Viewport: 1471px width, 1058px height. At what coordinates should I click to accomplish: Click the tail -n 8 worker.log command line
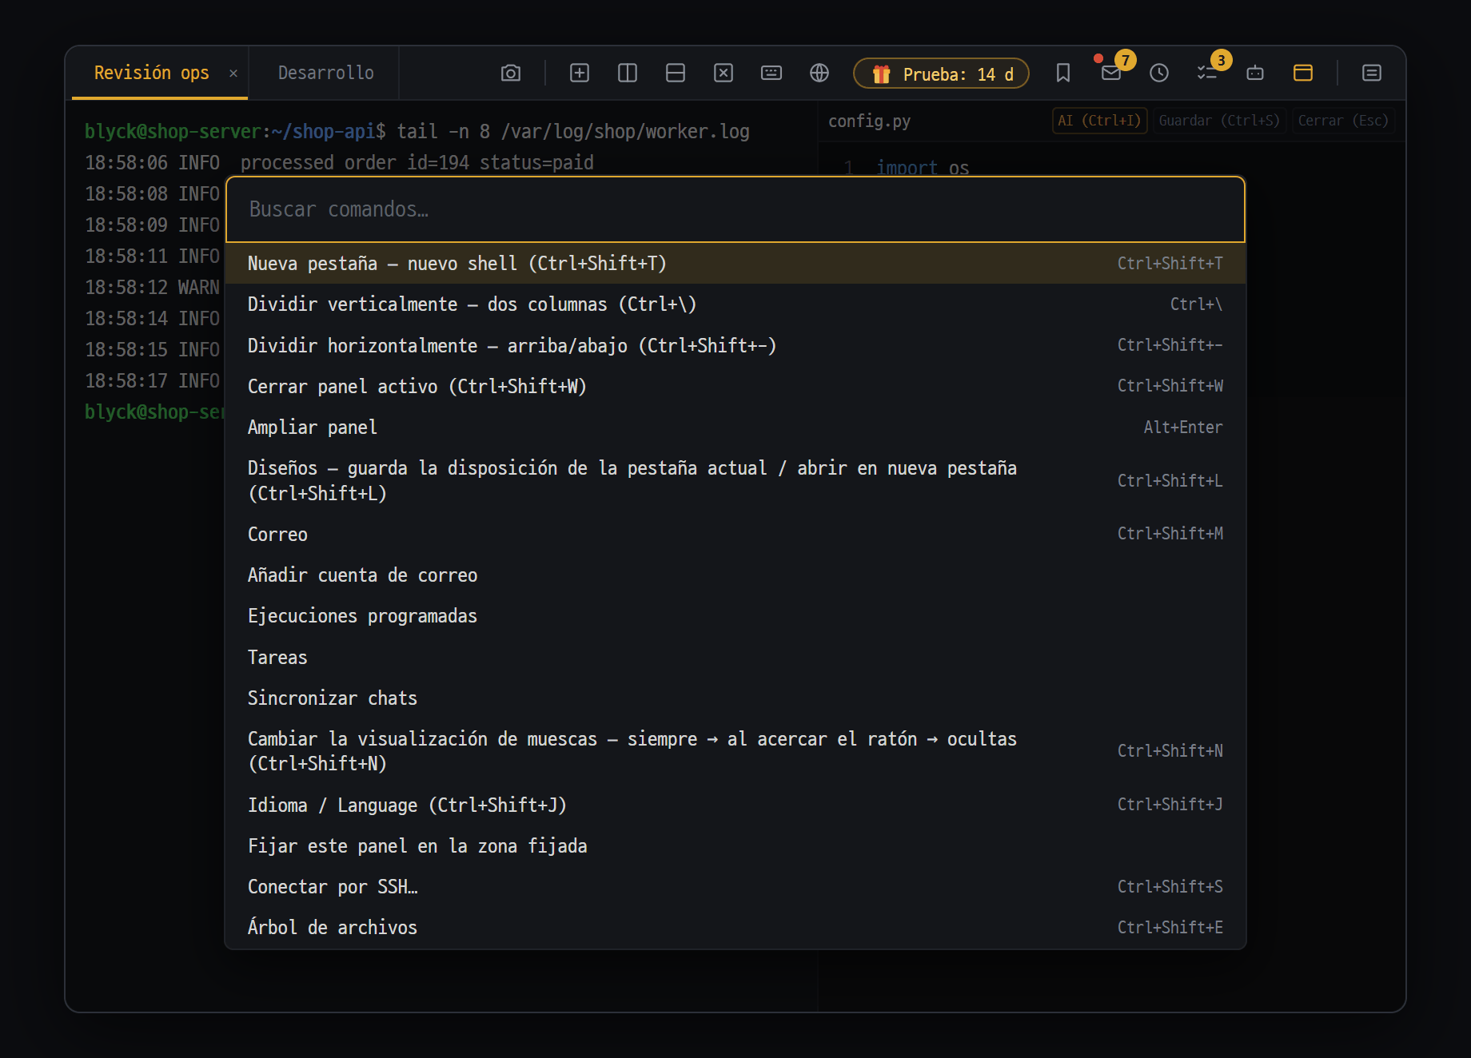pyautogui.click(x=573, y=131)
